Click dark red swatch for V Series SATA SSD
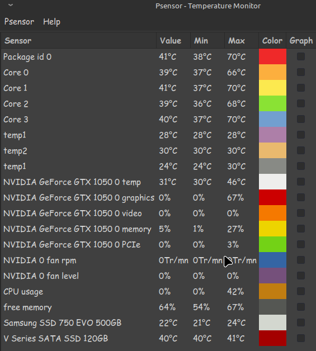This screenshot has height=351, width=316. click(x=272, y=338)
